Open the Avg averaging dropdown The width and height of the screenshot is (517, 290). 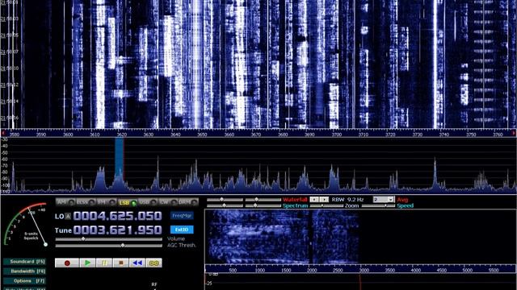384,200
